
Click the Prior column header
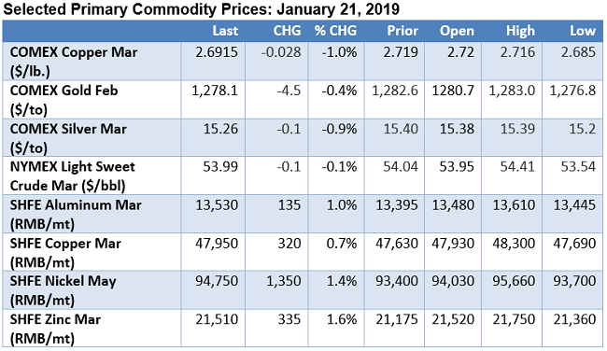tap(402, 31)
